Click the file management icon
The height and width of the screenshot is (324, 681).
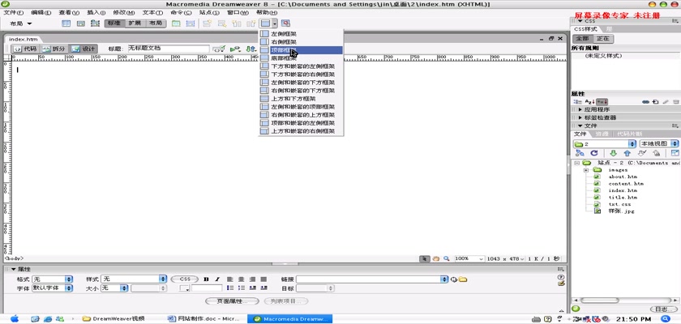[x=251, y=49]
